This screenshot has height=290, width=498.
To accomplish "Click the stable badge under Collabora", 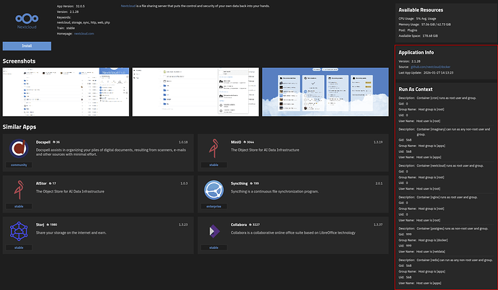I will [214, 247].
